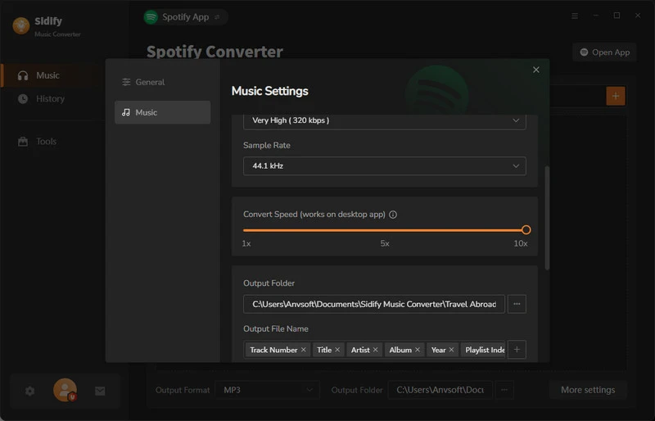
Task: Click the settings dialog scrollbar
Action: point(547,218)
